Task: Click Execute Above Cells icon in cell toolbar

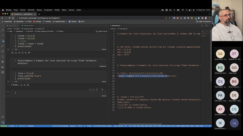Action: 91,90
